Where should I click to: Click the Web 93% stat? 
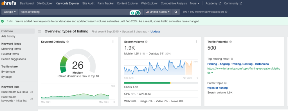tap(130, 101)
